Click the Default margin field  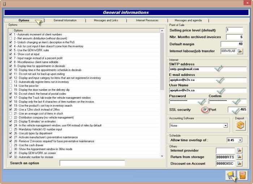(x=232, y=44)
